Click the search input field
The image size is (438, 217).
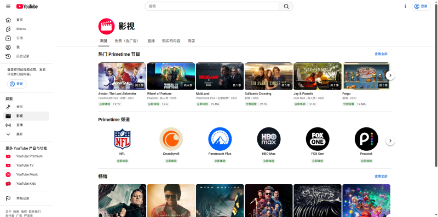[x=212, y=7]
